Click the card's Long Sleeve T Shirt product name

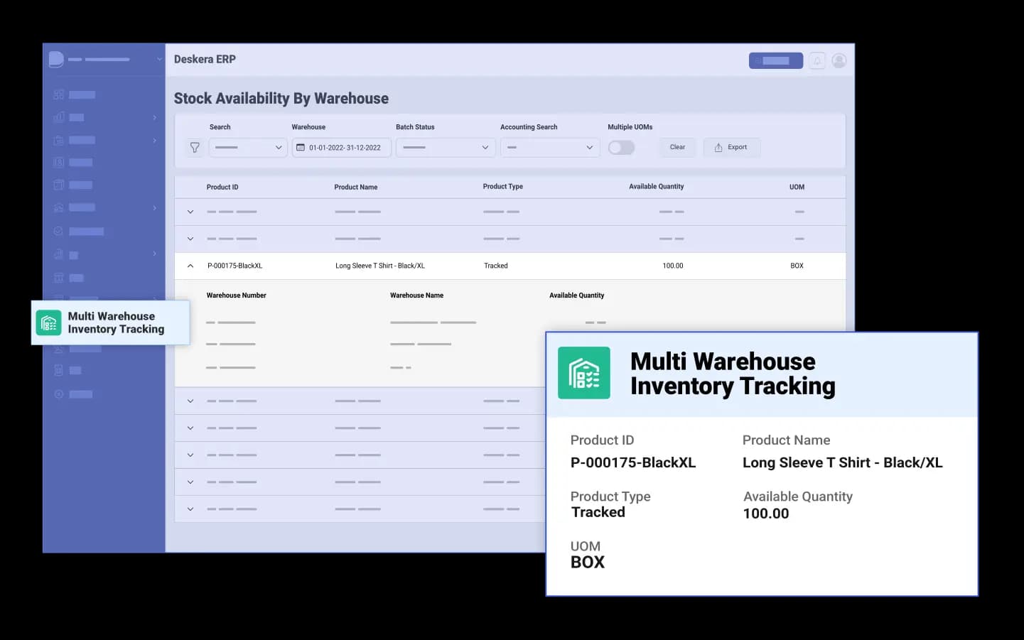click(x=843, y=462)
